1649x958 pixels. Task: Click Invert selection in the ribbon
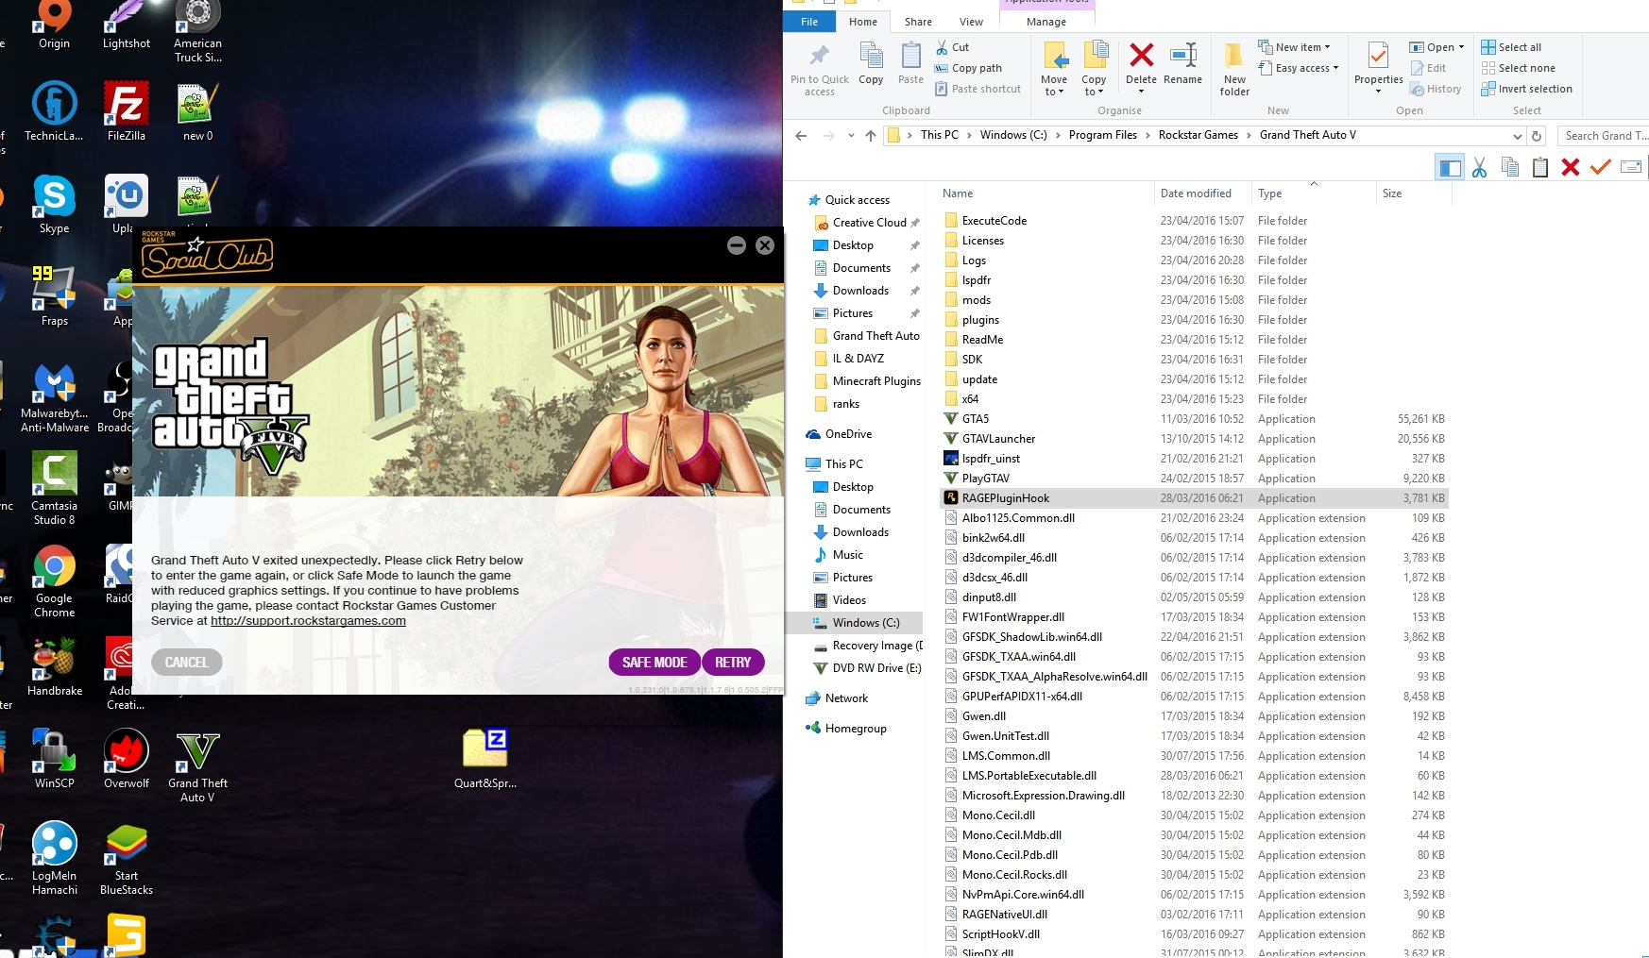click(1526, 89)
